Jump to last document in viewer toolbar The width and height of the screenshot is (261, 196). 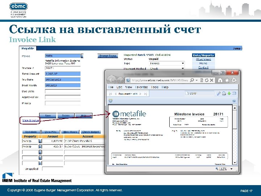145,94
